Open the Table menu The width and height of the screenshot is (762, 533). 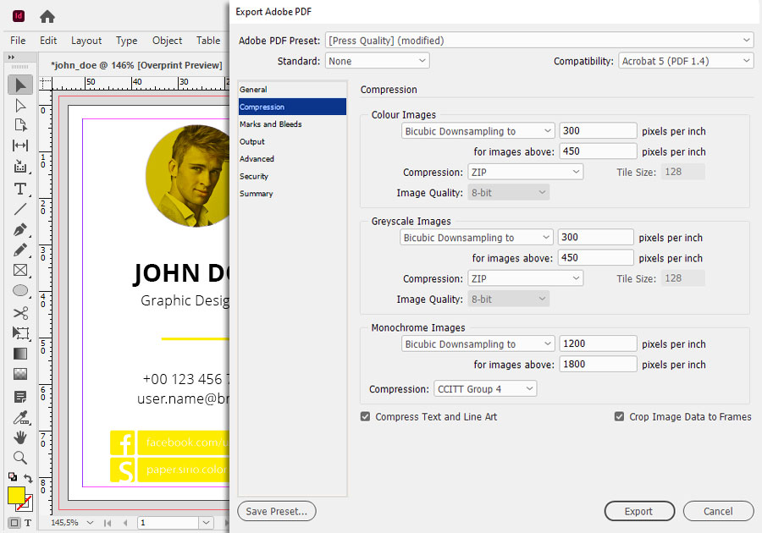click(208, 41)
